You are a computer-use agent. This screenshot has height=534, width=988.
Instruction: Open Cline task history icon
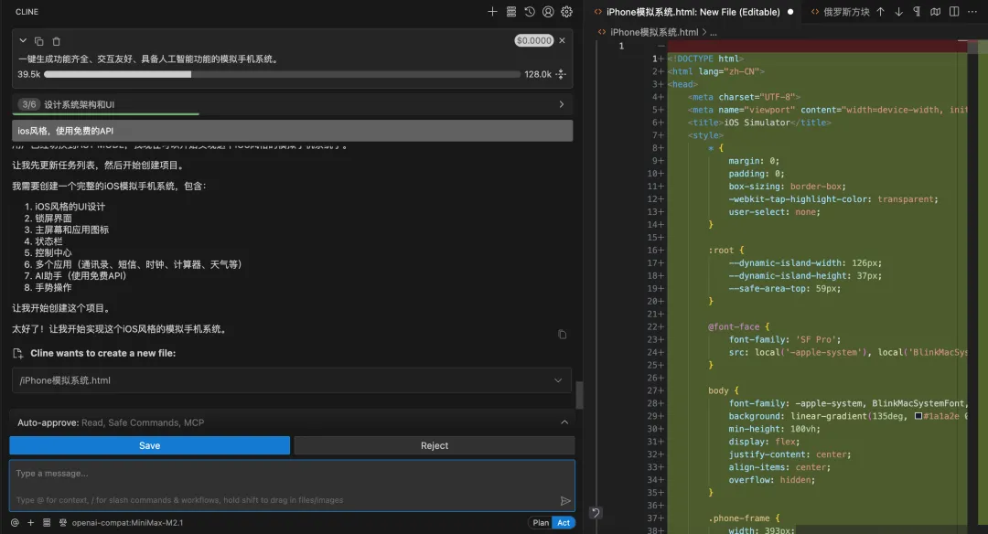point(530,11)
